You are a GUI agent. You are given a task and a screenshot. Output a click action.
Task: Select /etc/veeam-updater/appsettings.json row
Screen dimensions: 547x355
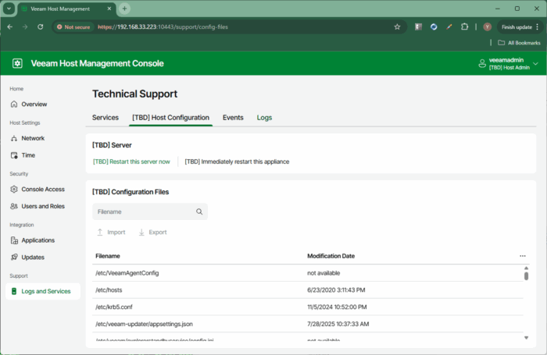click(307, 324)
